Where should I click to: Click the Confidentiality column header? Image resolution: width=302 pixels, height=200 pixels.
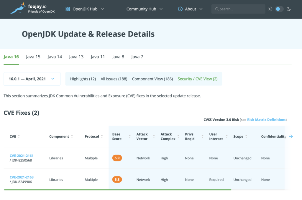(x=274, y=136)
